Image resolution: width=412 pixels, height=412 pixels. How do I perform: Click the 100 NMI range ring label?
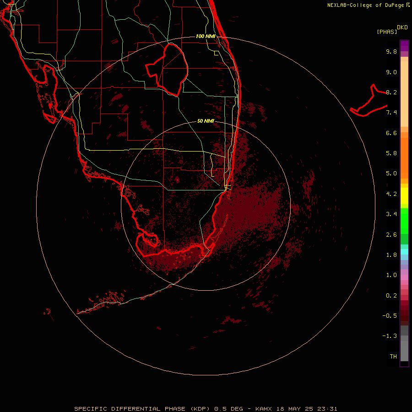click(206, 36)
